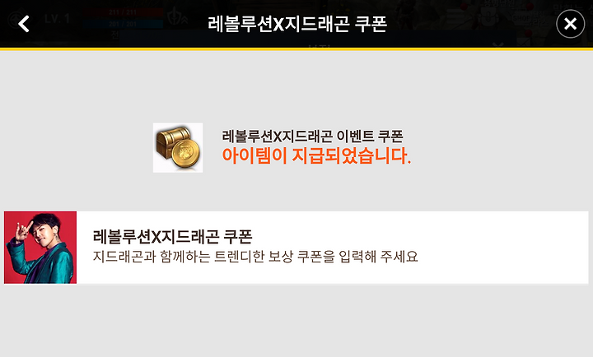
Task: Click the 레볼루션X지드래곤 쿠폰 header title
Action: click(297, 24)
